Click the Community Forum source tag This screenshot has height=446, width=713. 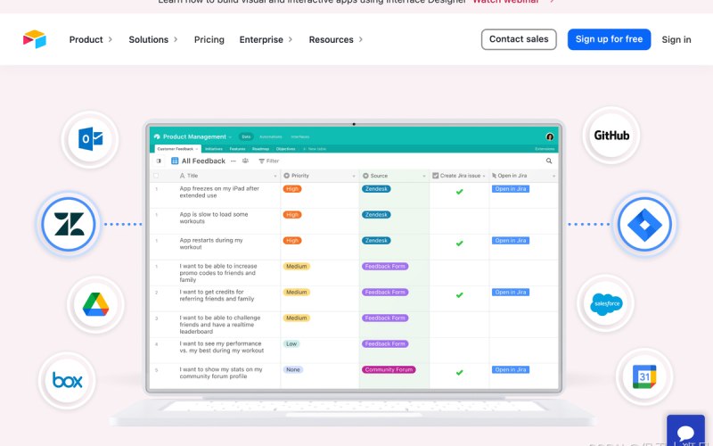[389, 369]
